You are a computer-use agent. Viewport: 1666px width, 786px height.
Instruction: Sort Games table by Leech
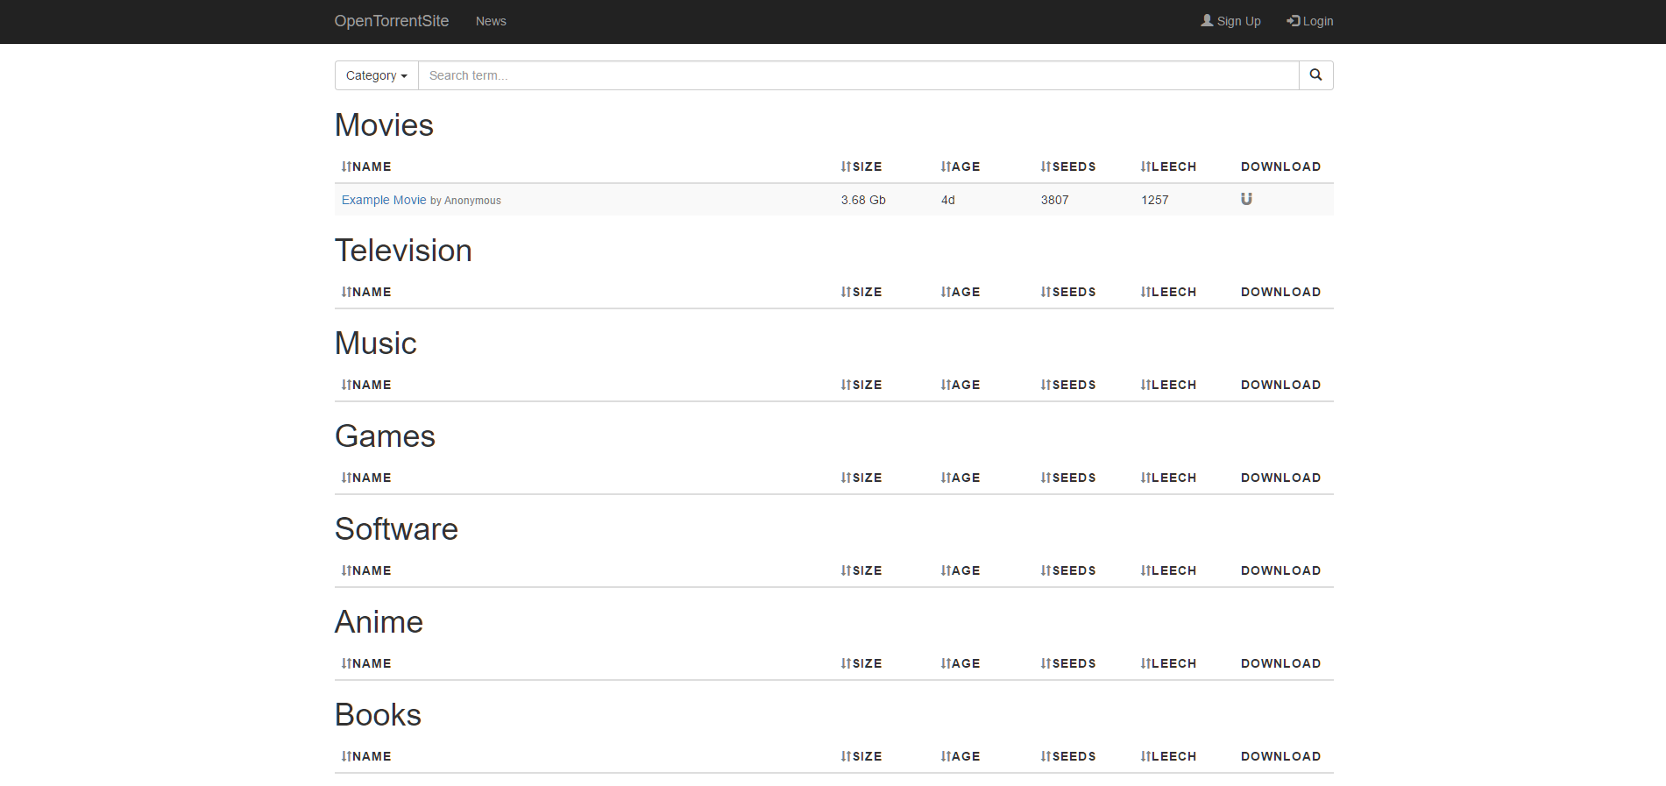[x=1168, y=478]
